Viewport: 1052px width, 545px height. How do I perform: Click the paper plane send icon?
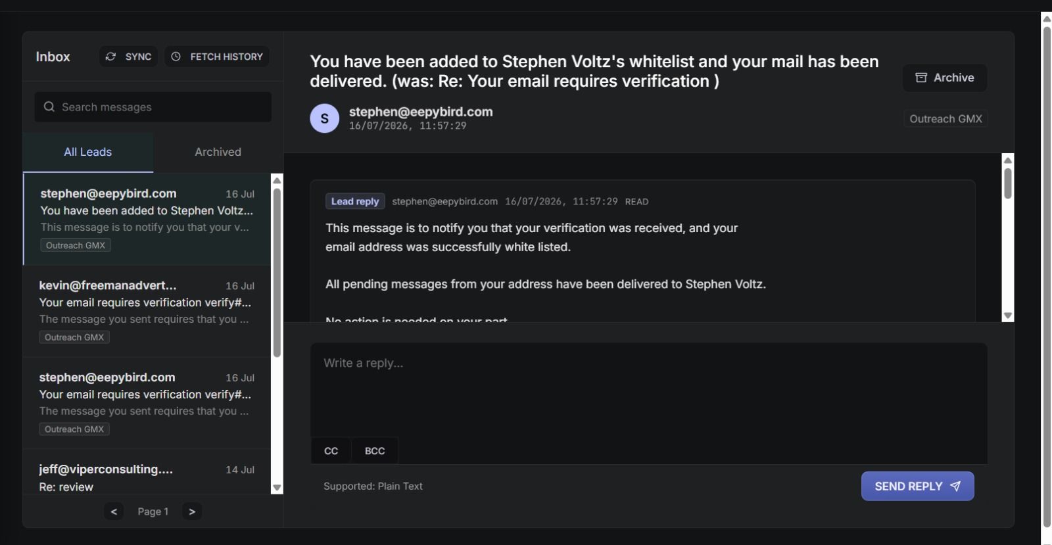[x=955, y=486]
